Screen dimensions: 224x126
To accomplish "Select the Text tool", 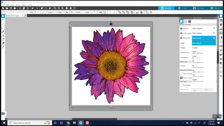I will [x=3, y=35].
